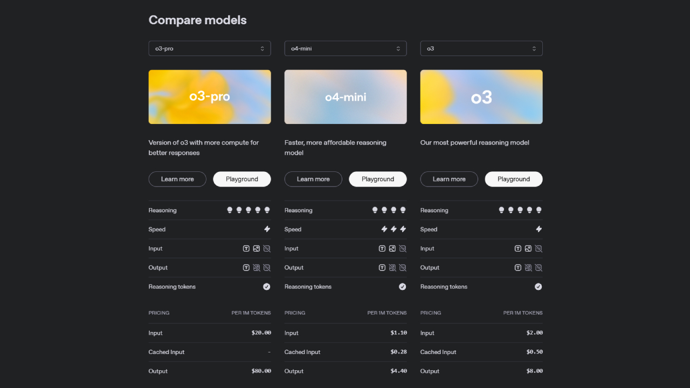Open Playground for o4-mini
This screenshot has height=388, width=690.
pos(378,179)
